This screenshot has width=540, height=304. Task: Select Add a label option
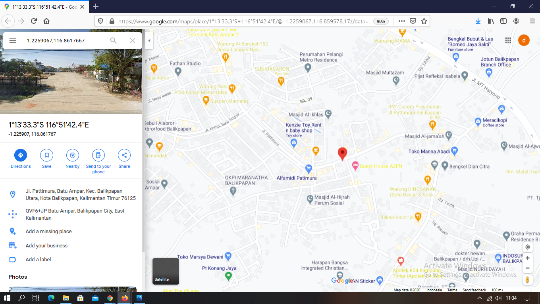(38, 260)
